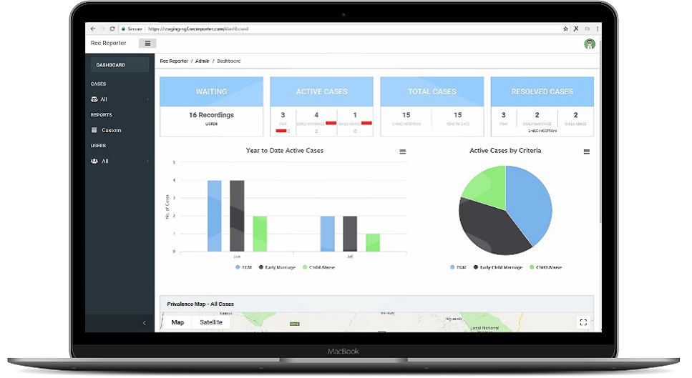
Task: Click the dark Early Marriage bar for June
Action: coord(237,216)
